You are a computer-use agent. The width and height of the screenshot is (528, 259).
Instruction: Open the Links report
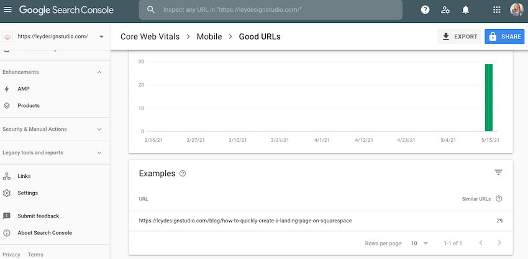(x=24, y=176)
